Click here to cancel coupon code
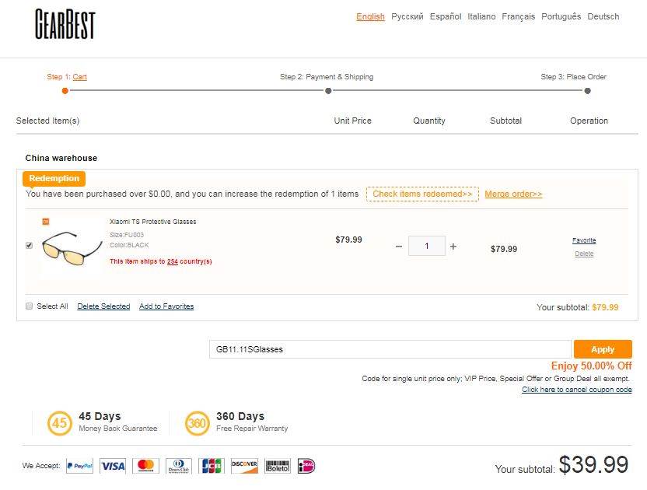 576,390
